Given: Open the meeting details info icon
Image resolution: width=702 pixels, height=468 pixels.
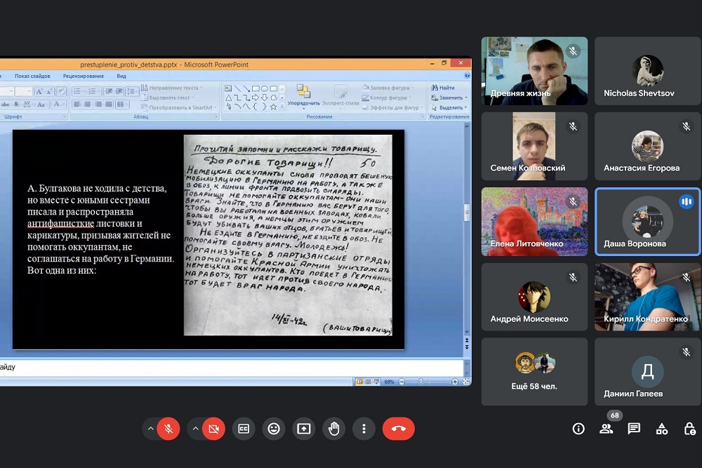Looking at the screenshot, I should pyautogui.click(x=578, y=429).
